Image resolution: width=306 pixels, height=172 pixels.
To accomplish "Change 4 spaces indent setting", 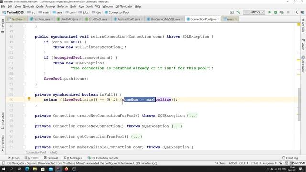I will [x=270, y=163].
